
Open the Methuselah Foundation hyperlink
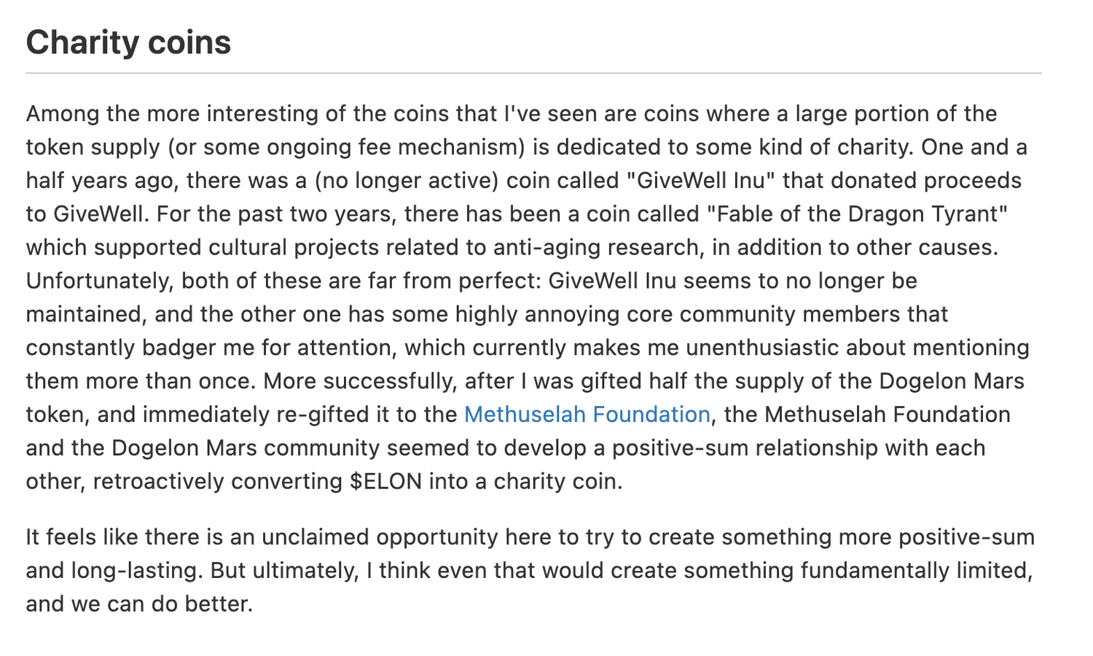587,415
